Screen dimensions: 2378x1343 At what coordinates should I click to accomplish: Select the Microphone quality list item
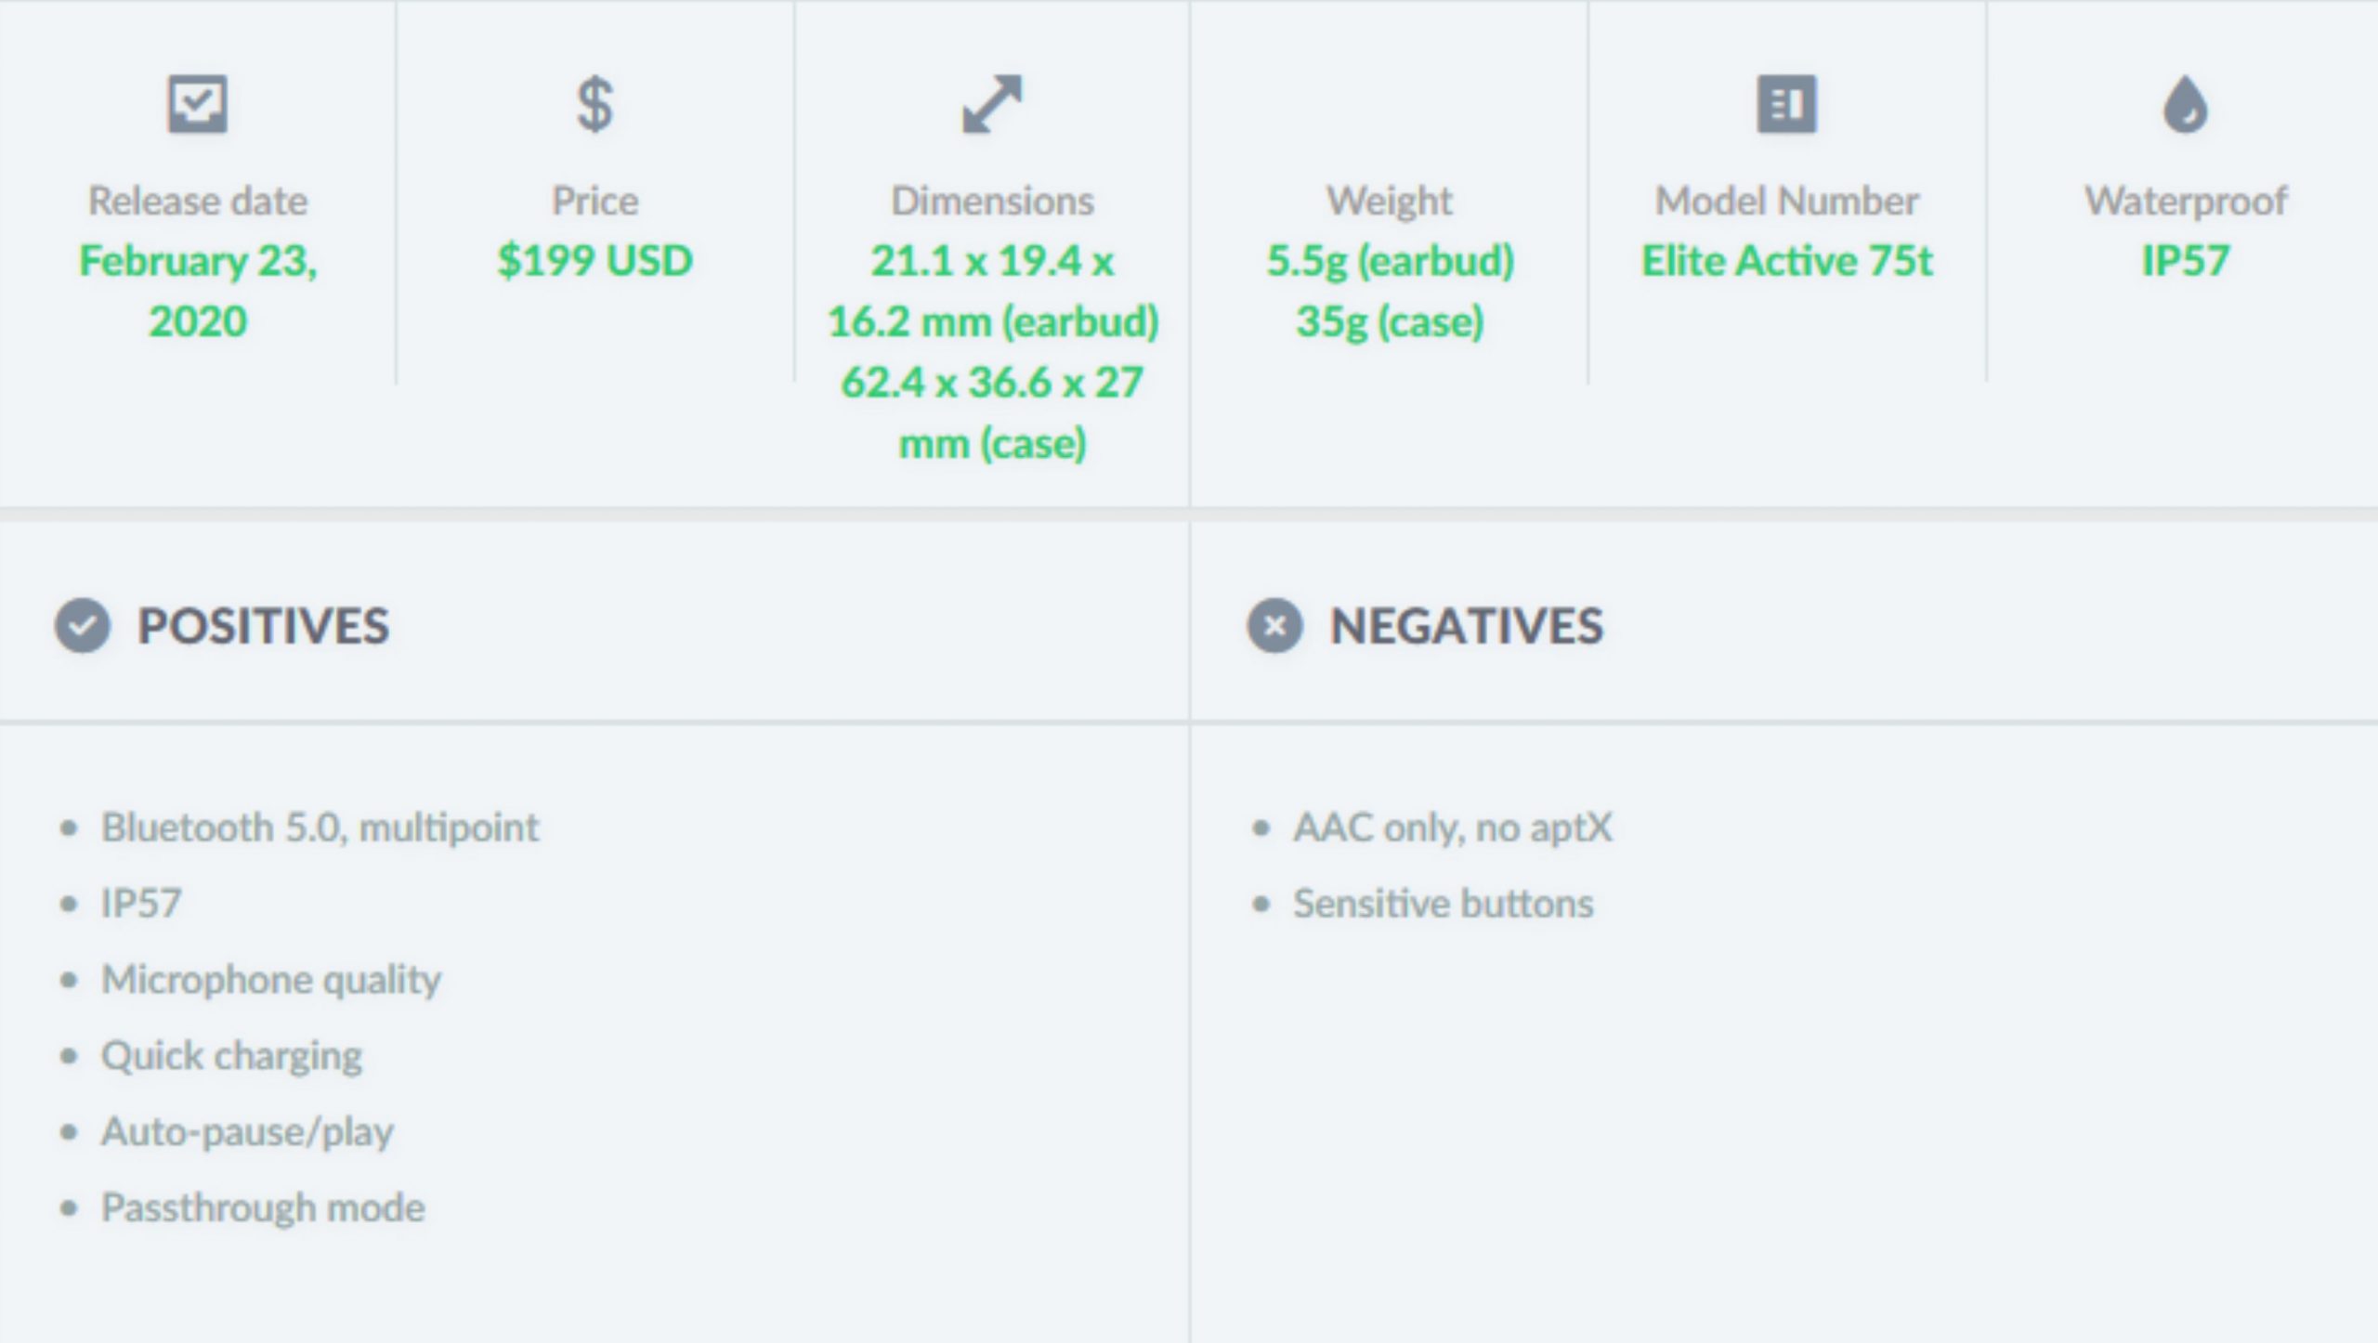[x=271, y=980]
